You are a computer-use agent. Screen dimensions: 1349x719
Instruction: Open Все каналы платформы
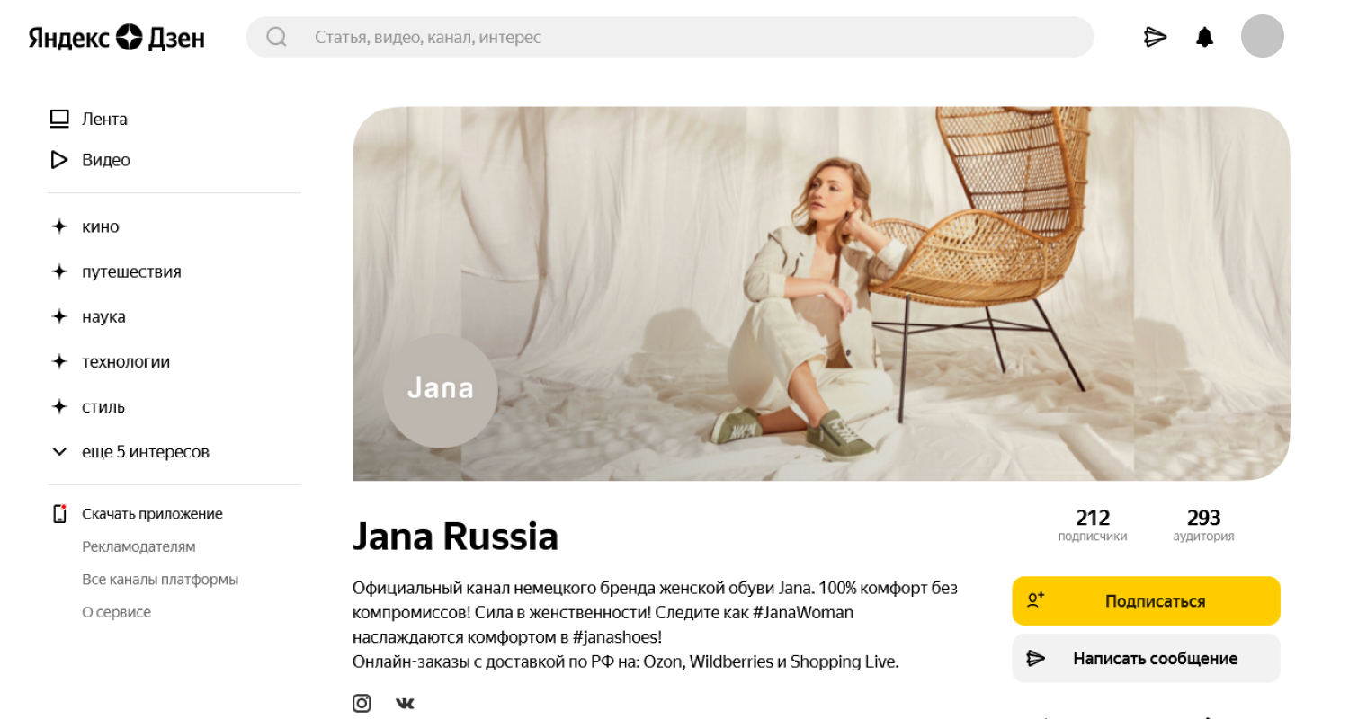(160, 579)
